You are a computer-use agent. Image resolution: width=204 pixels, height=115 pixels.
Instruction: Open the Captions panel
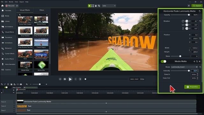coord(6,70)
